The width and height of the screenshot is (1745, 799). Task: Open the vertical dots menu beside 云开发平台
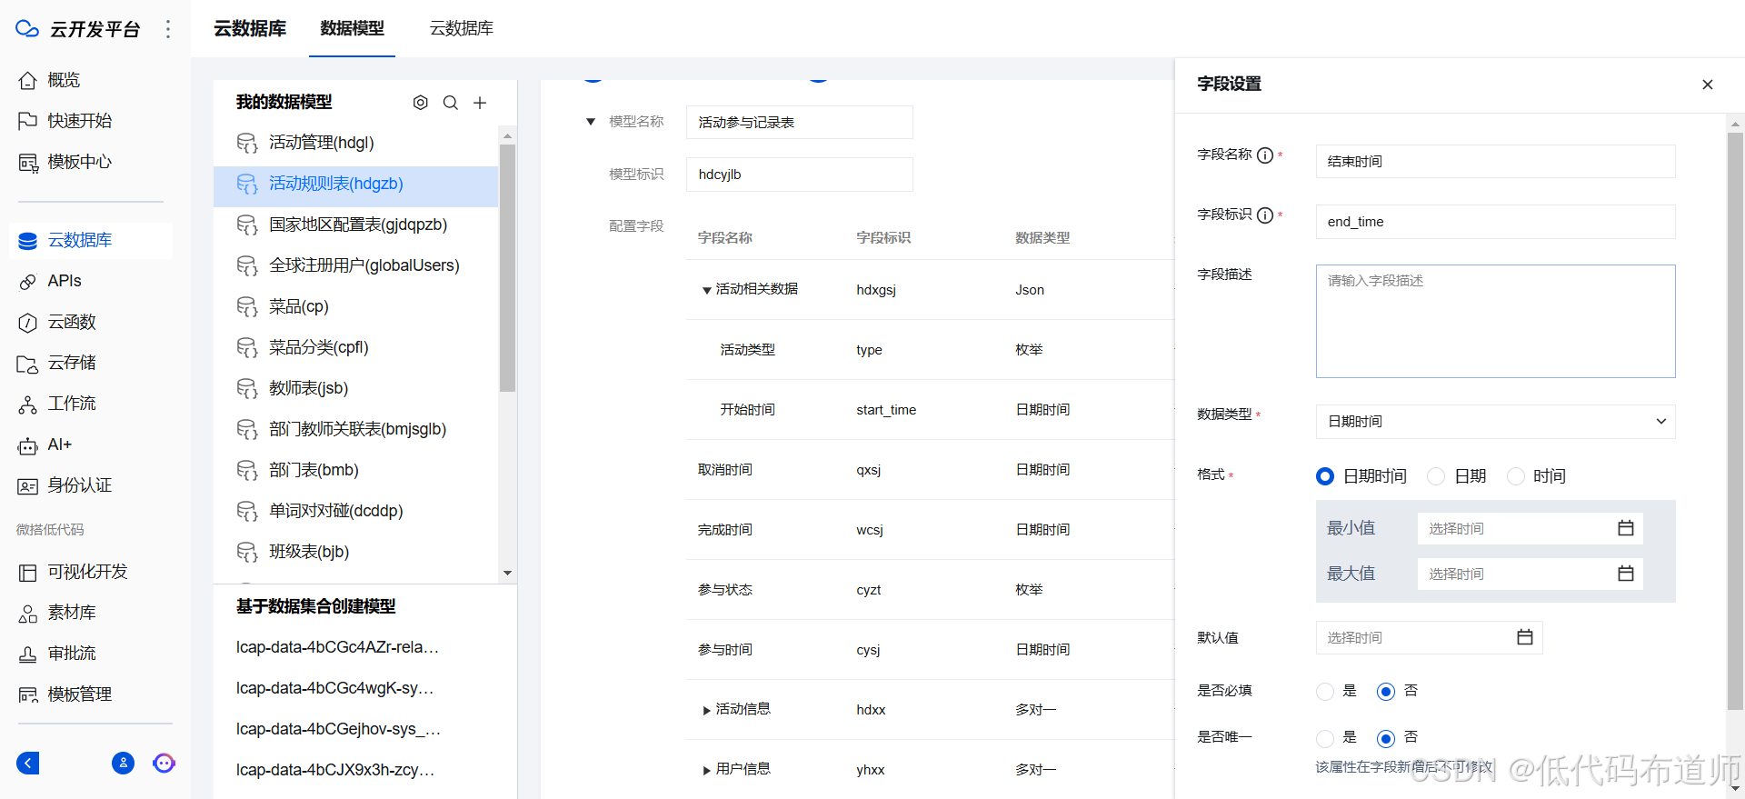click(168, 29)
